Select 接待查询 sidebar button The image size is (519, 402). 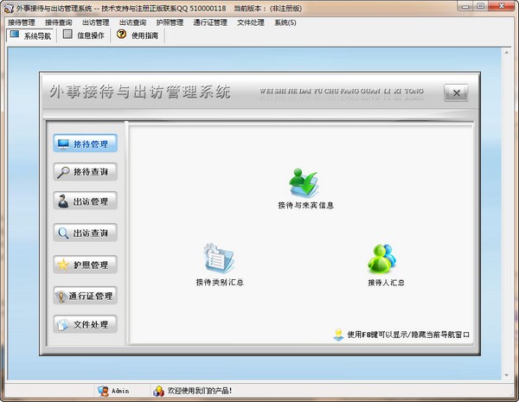pyautogui.click(x=86, y=172)
